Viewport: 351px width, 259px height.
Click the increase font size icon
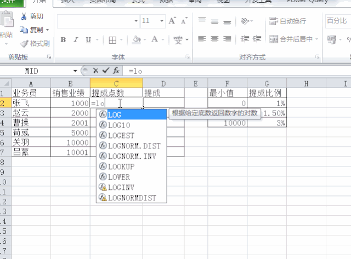point(172,21)
